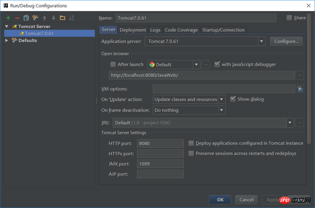This screenshot has width=315, height=208.
Task: Click the JMX port field showing 1099
Action: [x=160, y=164]
